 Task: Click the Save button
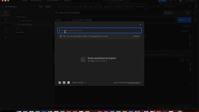(x=169, y=13)
